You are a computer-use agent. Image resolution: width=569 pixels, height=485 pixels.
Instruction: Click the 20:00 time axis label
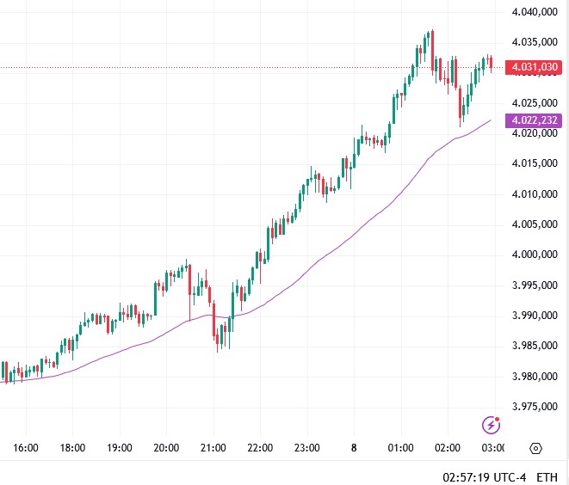click(x=166, y=448)
